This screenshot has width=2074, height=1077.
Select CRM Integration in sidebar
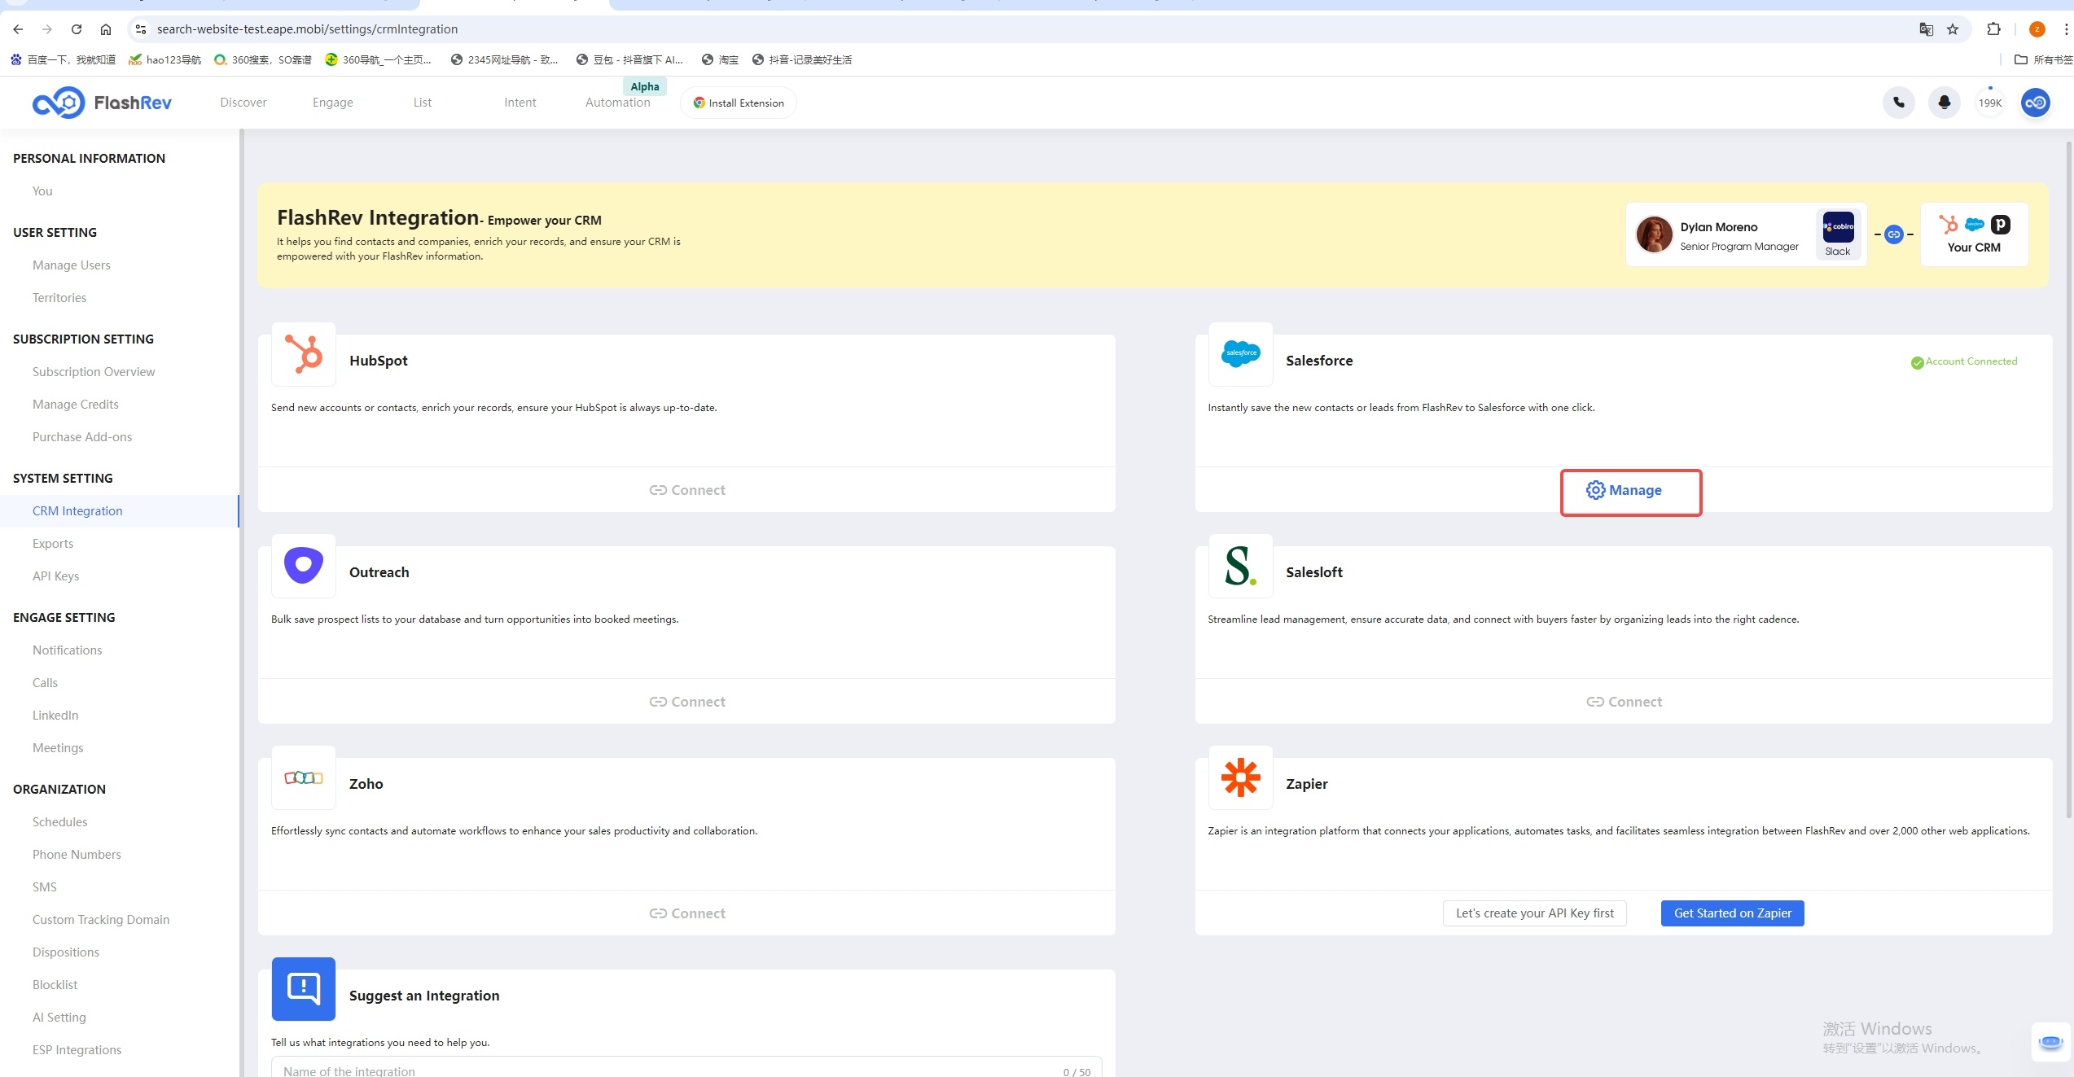click(77, 511)
